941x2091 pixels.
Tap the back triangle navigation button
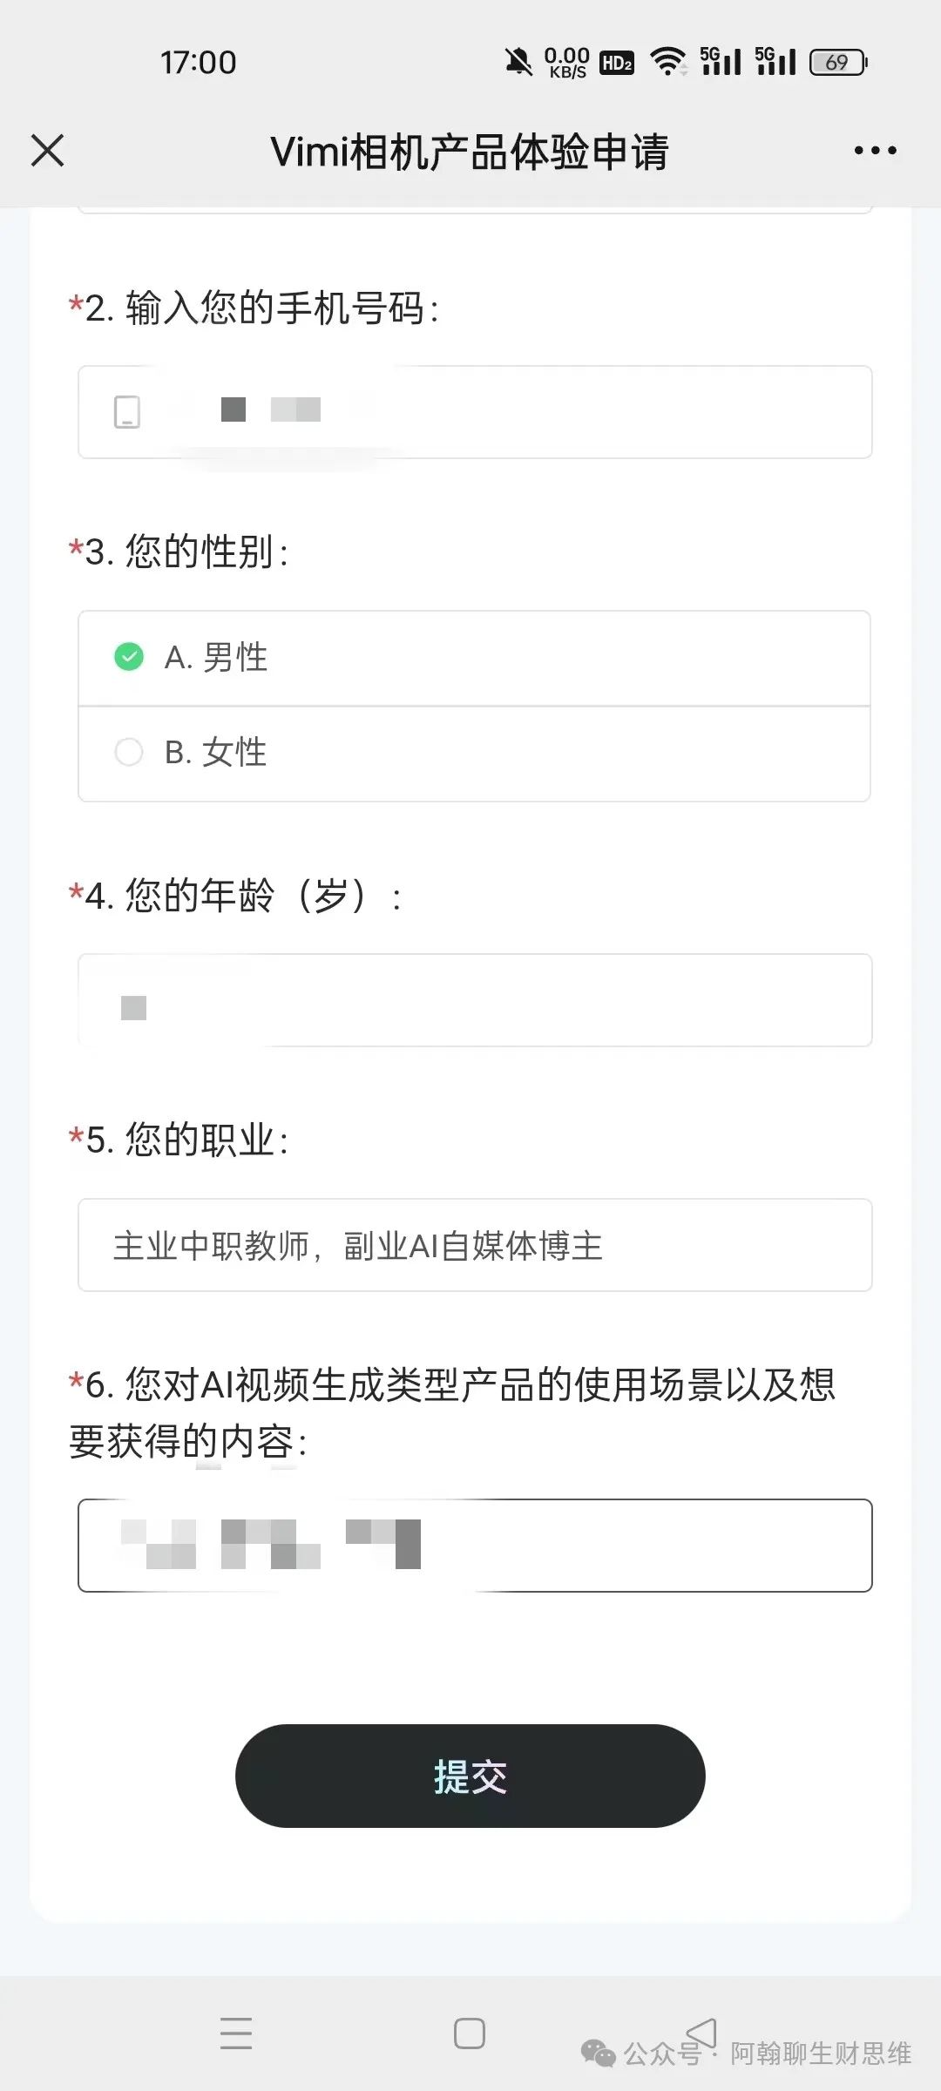pyautogui.click(x=701, y=2033)
